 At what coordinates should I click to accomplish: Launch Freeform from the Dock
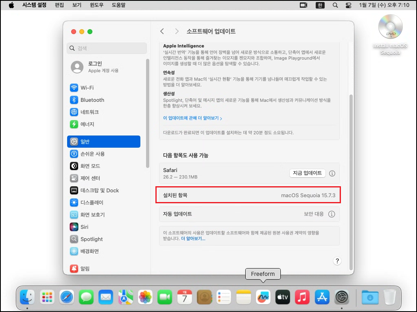(x=263, y=297)
